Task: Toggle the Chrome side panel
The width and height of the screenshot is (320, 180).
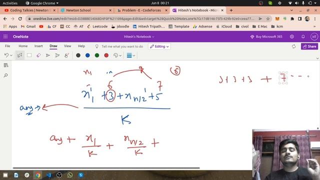Action: pyautogui.click(x=299, y=19)
